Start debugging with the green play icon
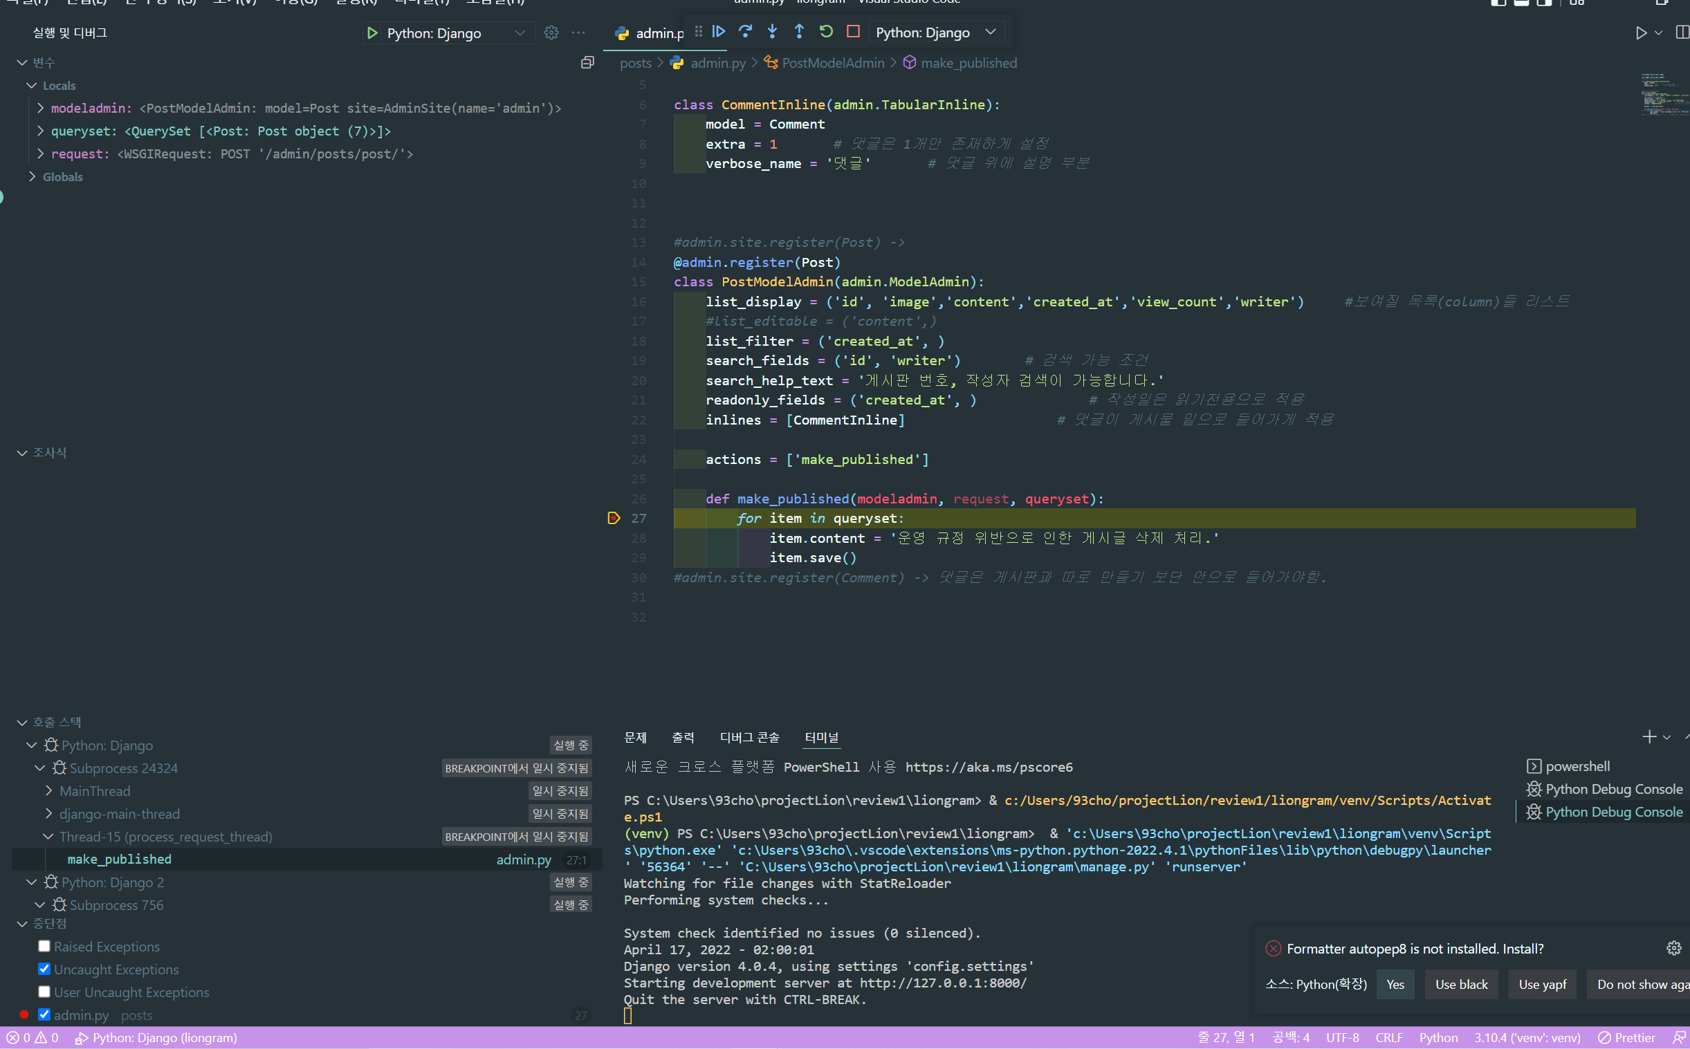1690x1049 pixels. (373, 33)
